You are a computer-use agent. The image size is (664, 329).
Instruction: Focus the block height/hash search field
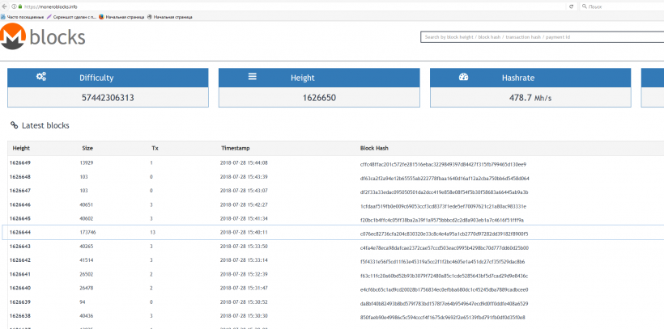point(541,37)
